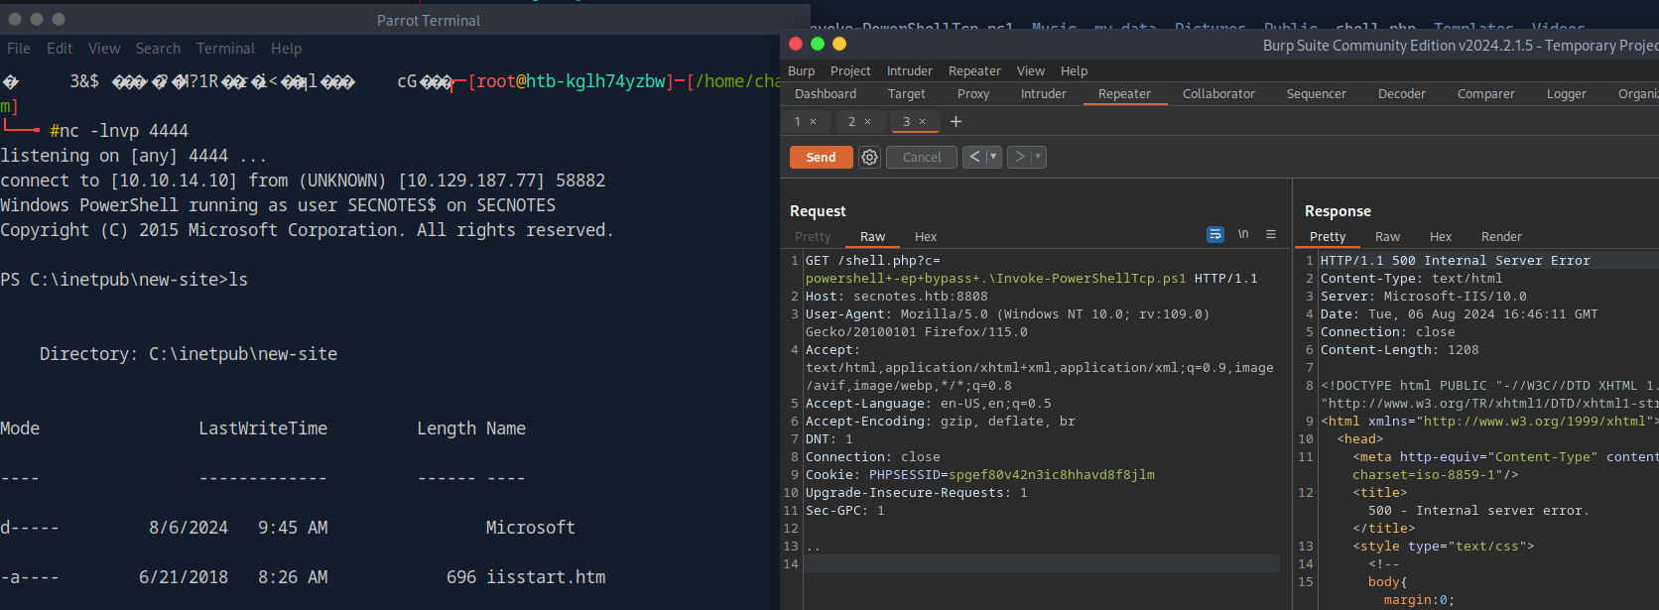Click yellow minimize button on Burp window
1659x610 pixels.
click(x=839, y=44)
